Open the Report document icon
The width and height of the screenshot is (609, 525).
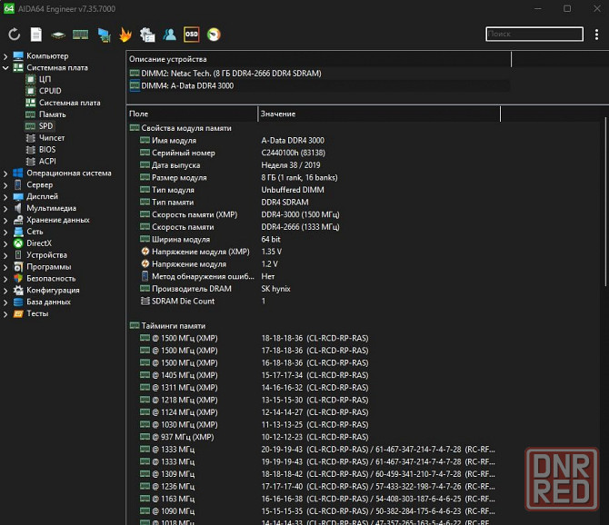coord(36,35)
